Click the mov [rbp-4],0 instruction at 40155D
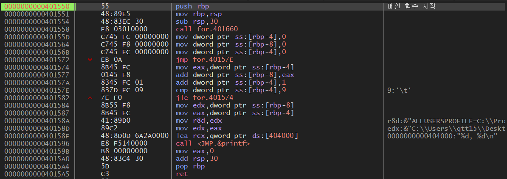This screenshot has height=179, width=507. point(231,37)
